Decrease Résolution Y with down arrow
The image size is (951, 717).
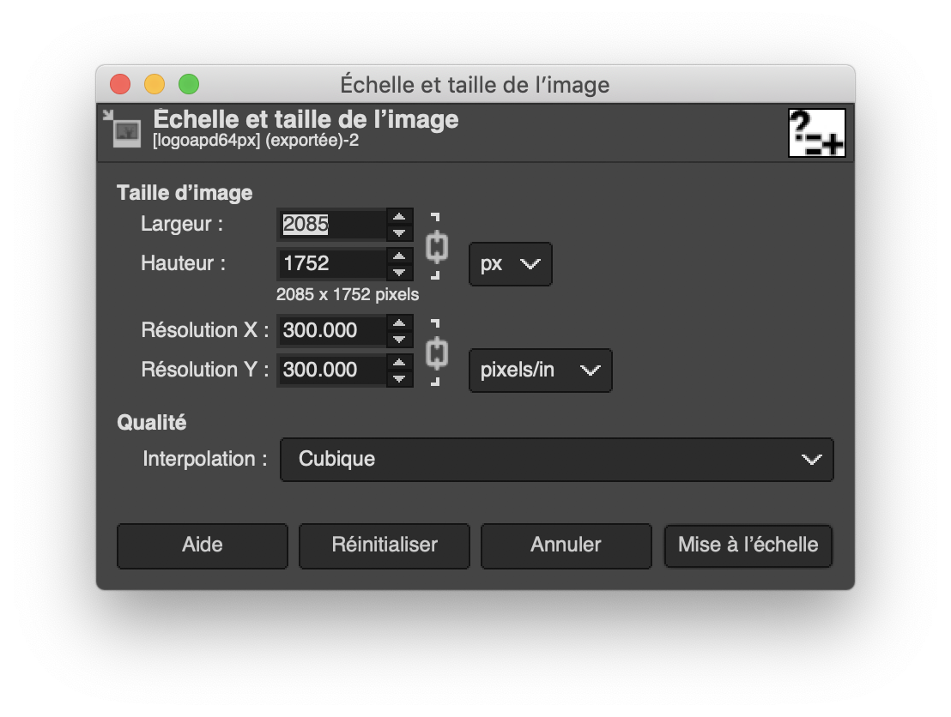(x=399, y=378)
